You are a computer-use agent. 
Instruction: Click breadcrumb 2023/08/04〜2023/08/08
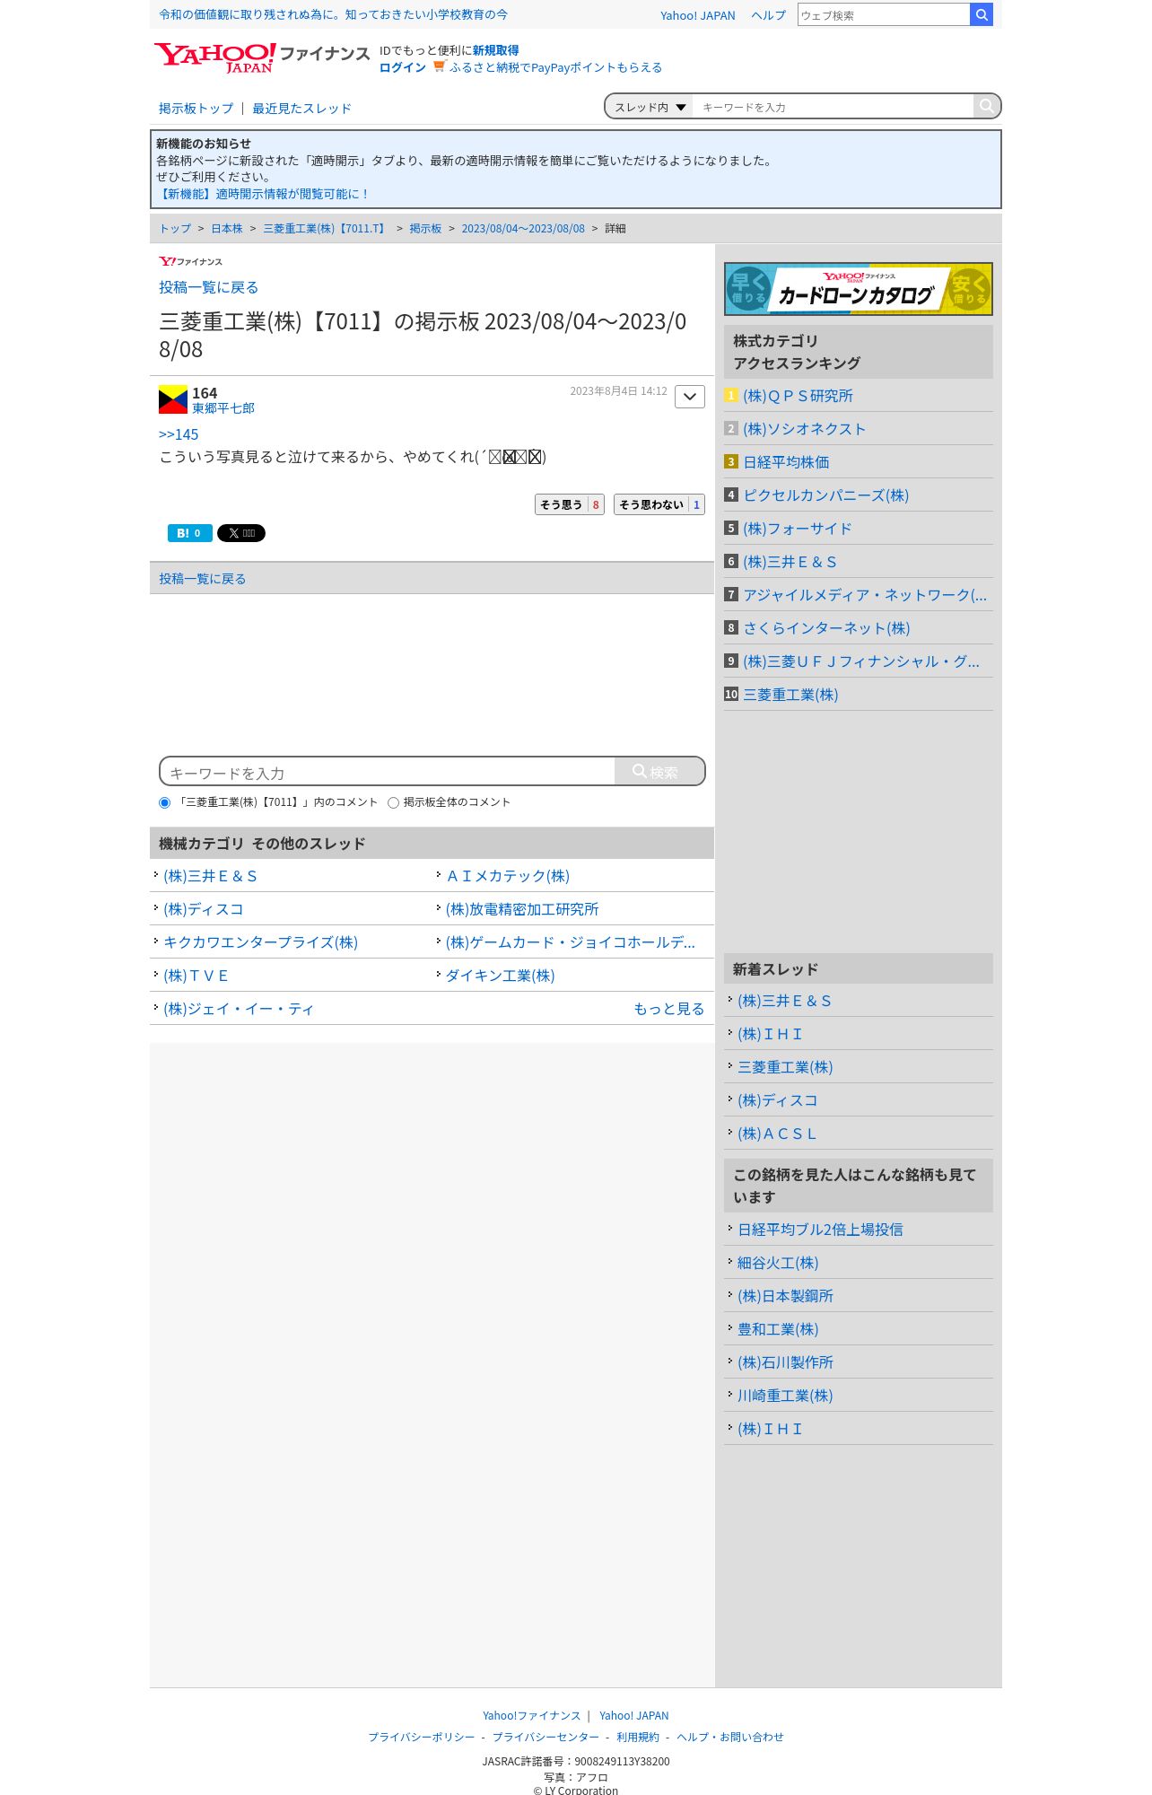(x=523, y=229)
